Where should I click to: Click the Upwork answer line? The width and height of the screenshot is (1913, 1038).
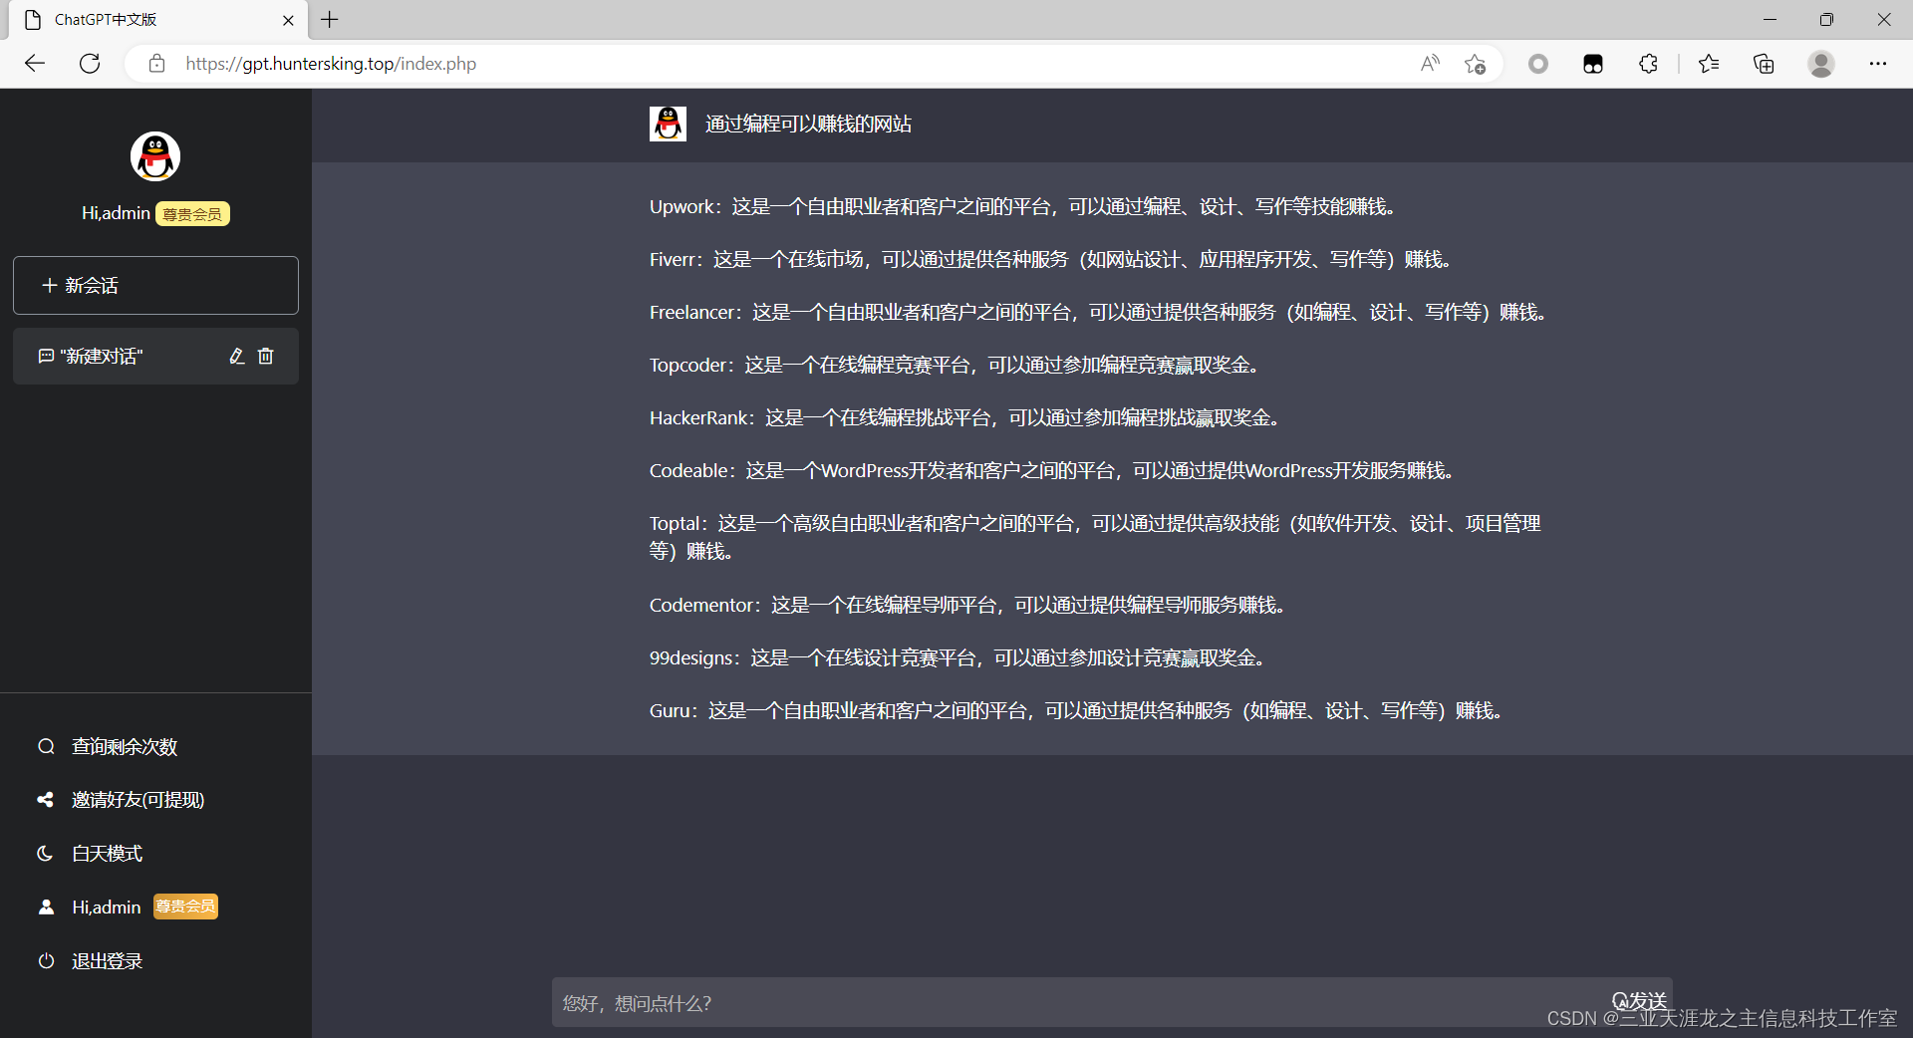1025,206
